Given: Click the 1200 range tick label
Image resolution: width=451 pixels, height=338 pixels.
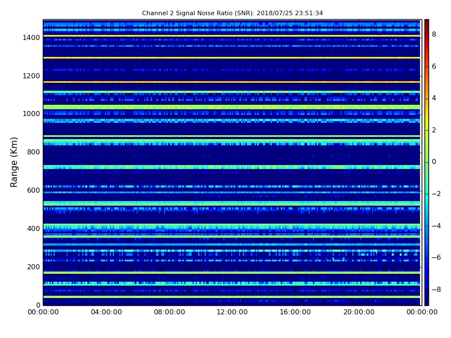Looking at the screenshot, I should click(32, 76).
